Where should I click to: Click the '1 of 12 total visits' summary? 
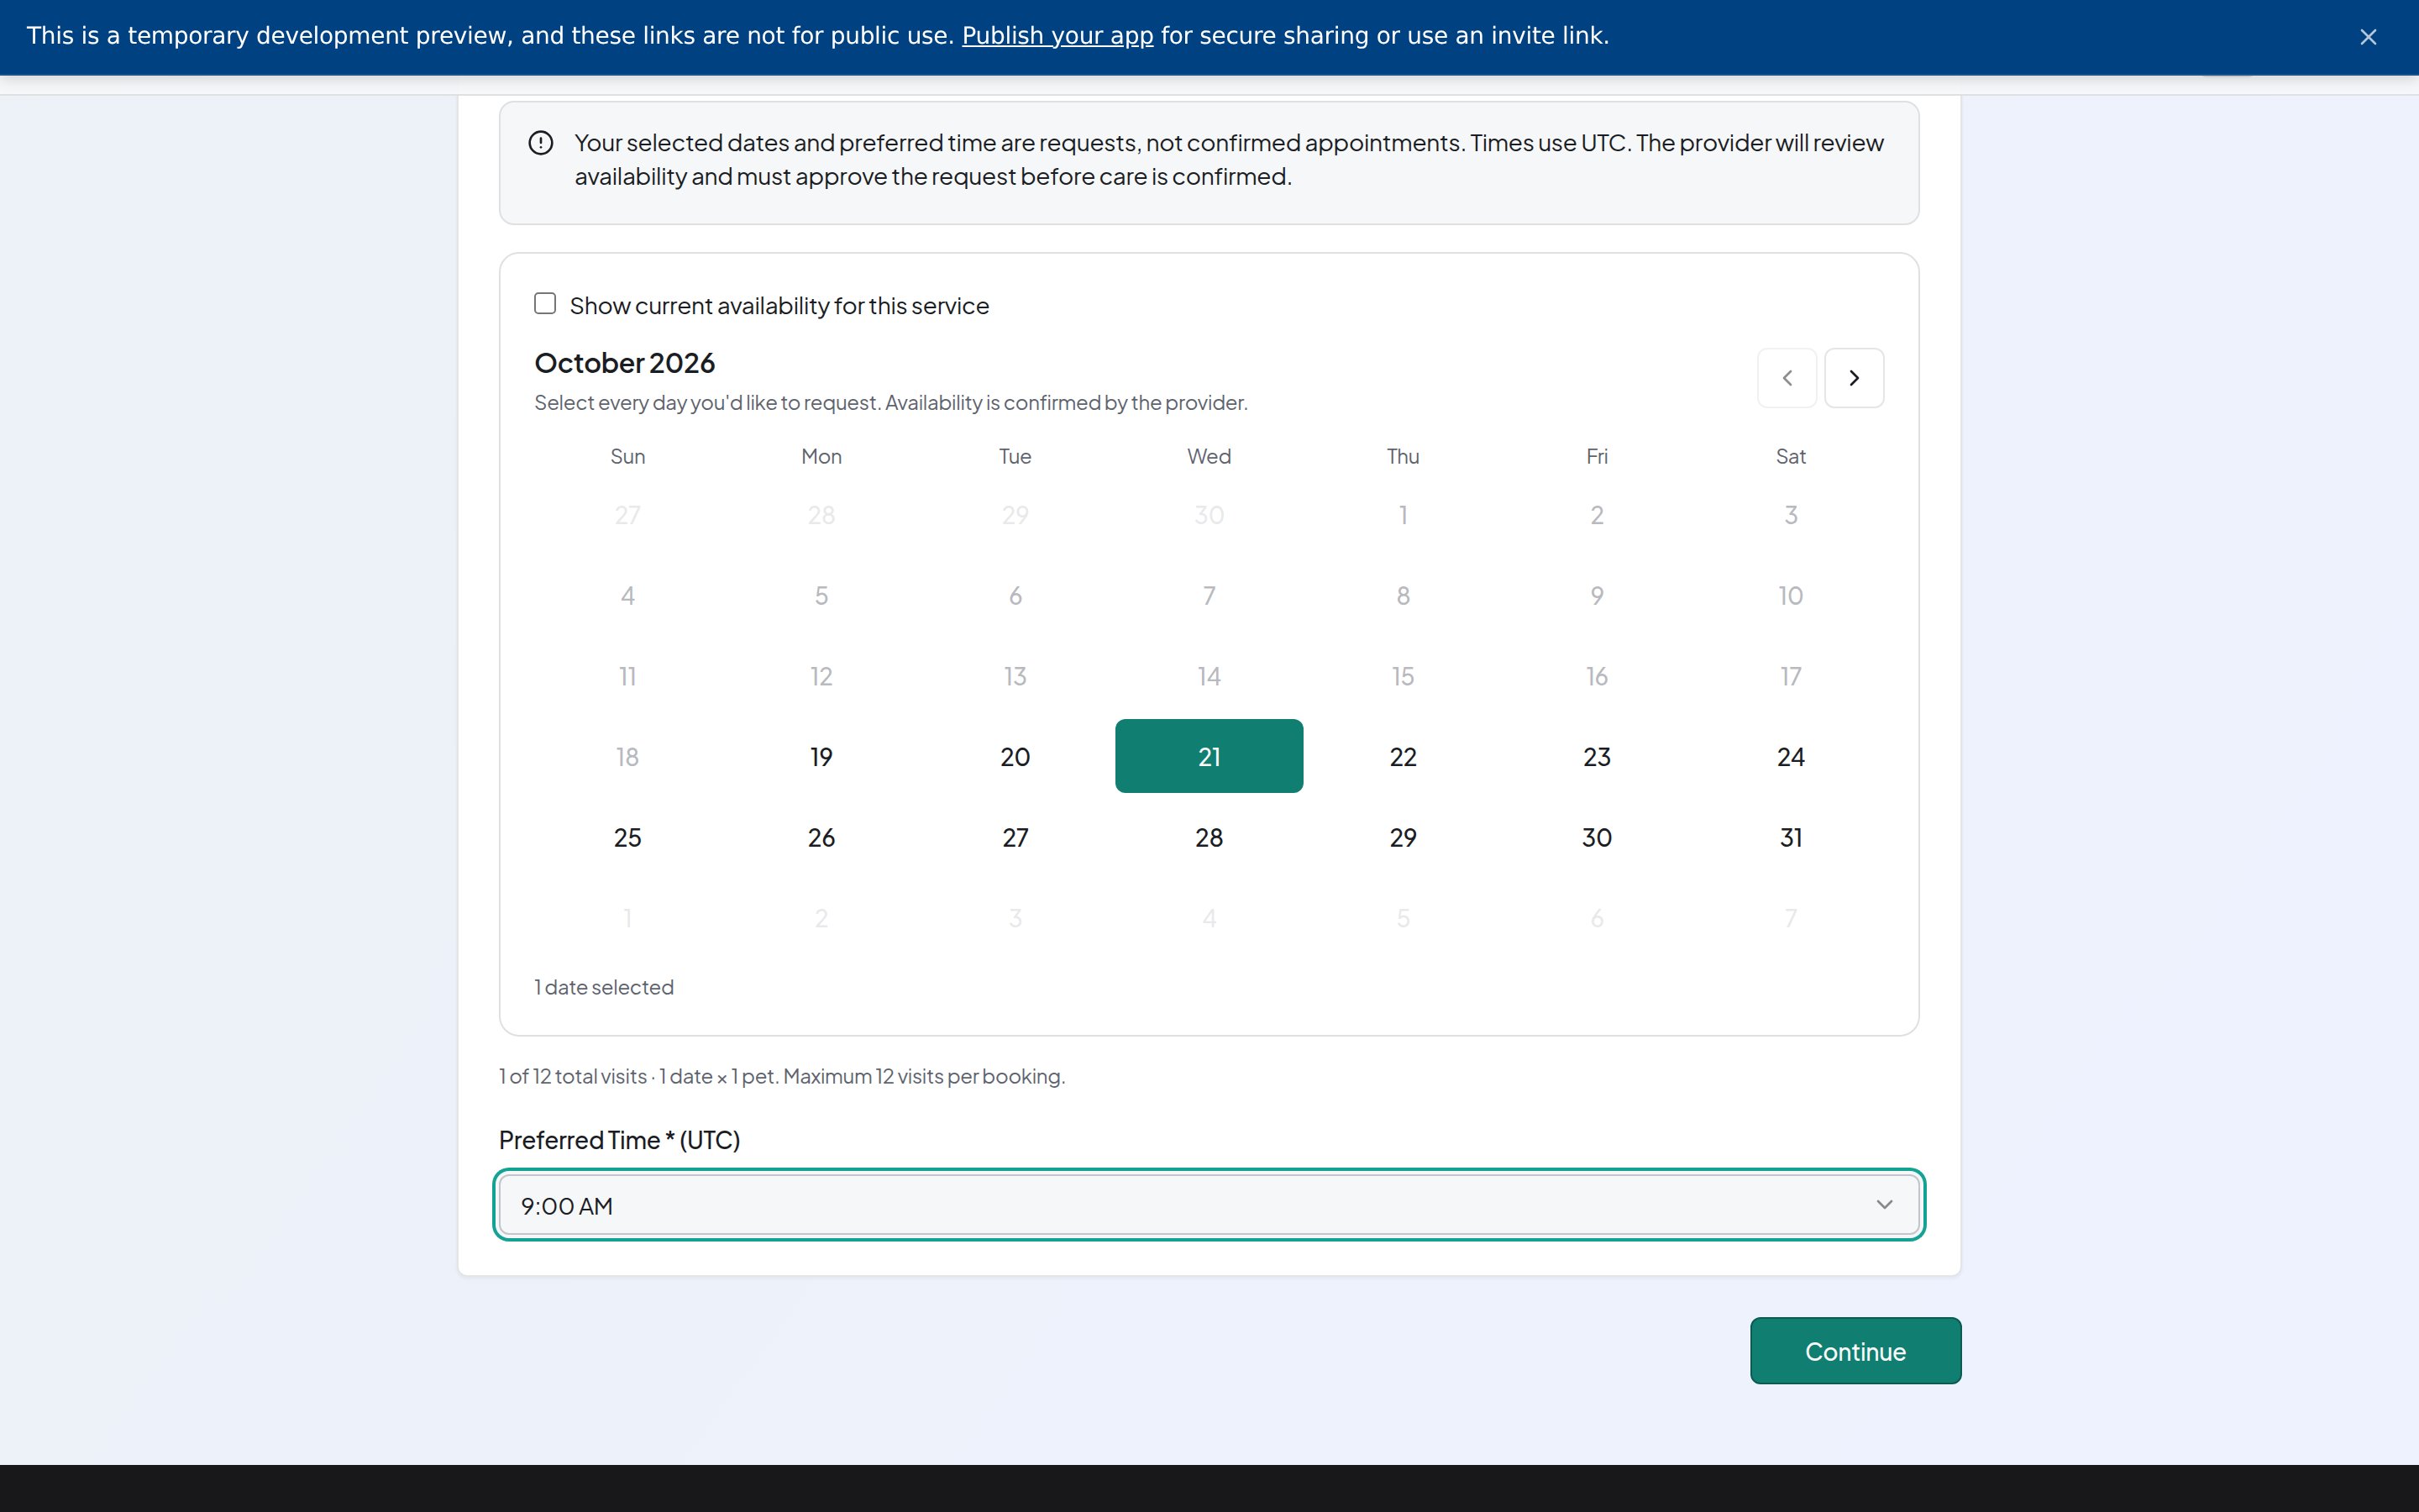pos(782,1076)
